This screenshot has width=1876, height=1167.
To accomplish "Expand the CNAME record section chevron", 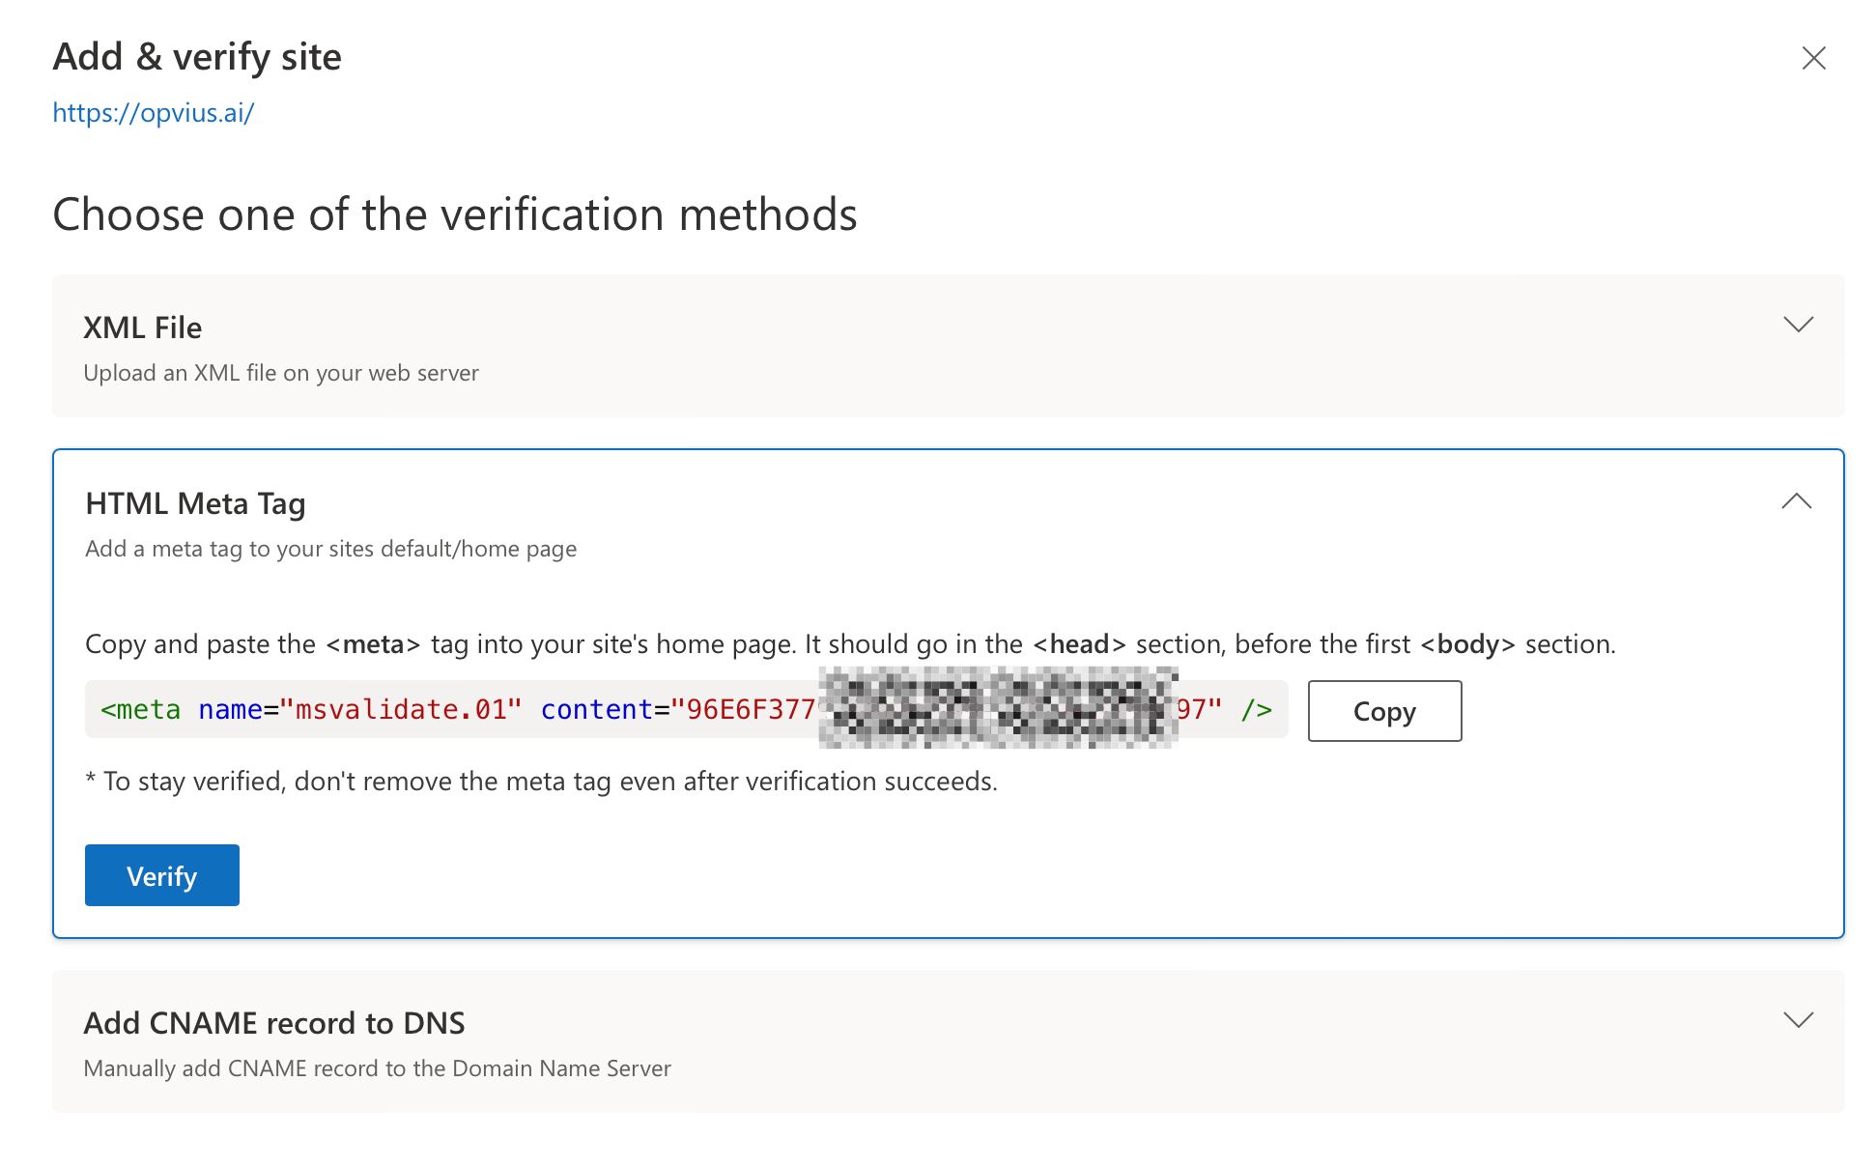I will click(x=1798, y=1020).
